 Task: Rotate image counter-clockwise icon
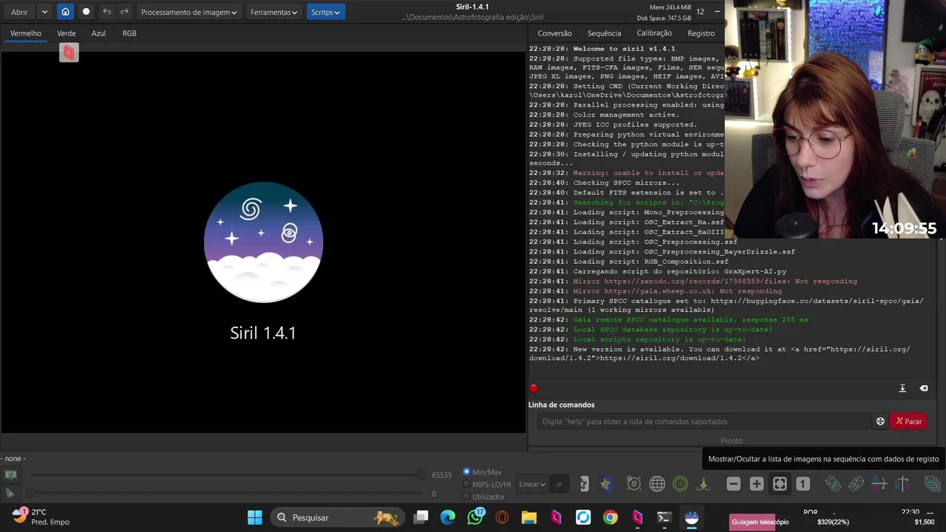[833, 484]
